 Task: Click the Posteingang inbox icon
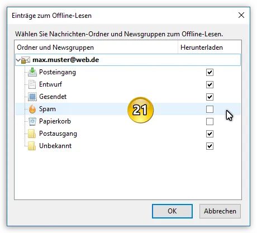point(32,72)
